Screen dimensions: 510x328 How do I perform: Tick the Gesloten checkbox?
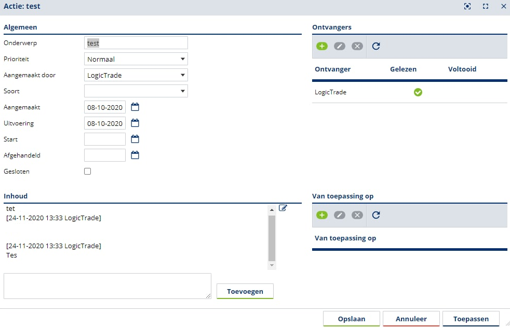[88, 172]
